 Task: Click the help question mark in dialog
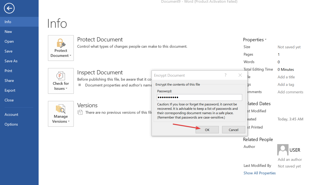point(225,75)
